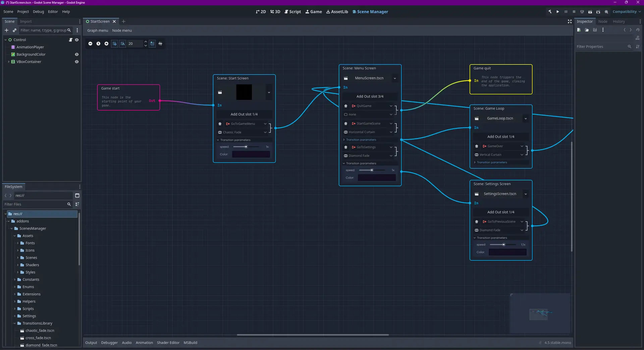
Task: Zoom in the graph with the plus icon
Action: pos(106,44)
